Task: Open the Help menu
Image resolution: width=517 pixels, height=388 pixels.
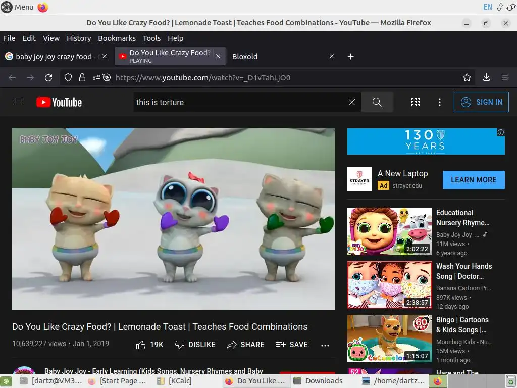Action: click(175, 38)
